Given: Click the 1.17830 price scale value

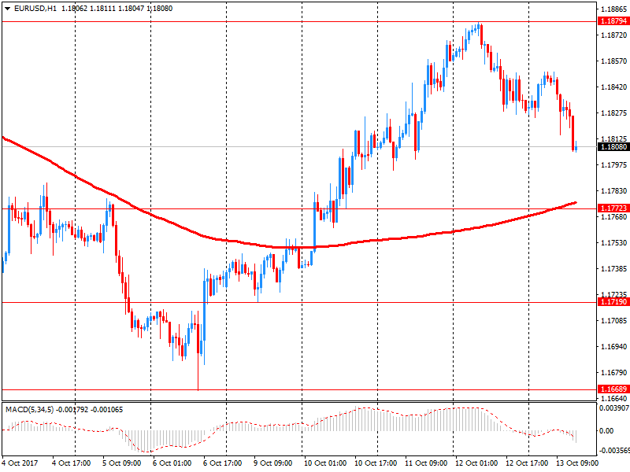Looking at the screenshot, I should [614, 191].
